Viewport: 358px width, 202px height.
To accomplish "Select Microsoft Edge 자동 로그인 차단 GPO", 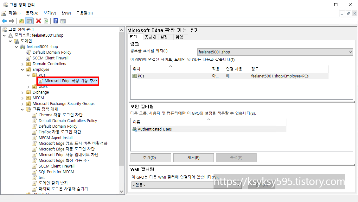I will (x=67, y=149).
